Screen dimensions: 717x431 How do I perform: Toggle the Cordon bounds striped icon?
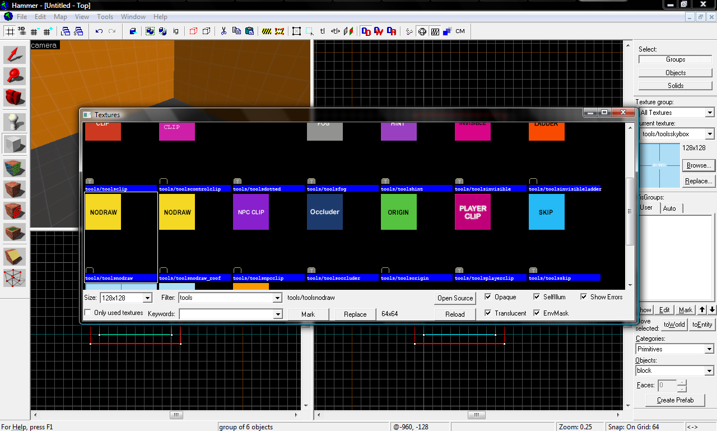(x=267, y=31)
